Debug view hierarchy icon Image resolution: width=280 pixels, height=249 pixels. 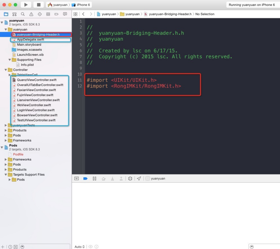(x=130, y=178)
